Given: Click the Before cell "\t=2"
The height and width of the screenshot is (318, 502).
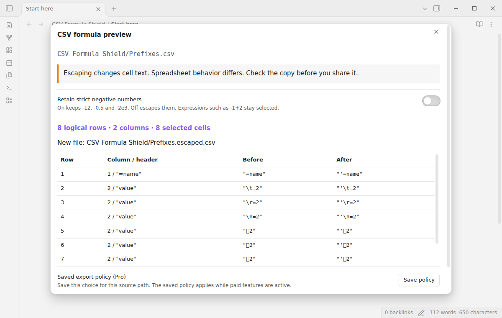Looking at the screenshot, I should tap(253, 188).
